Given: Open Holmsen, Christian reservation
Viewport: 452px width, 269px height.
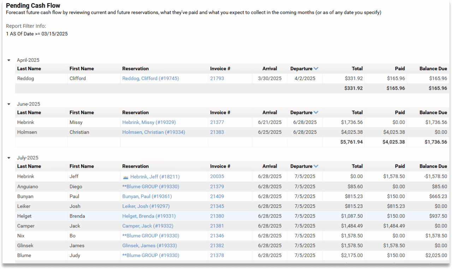Looking at the screenshot, I should [153, 132].
